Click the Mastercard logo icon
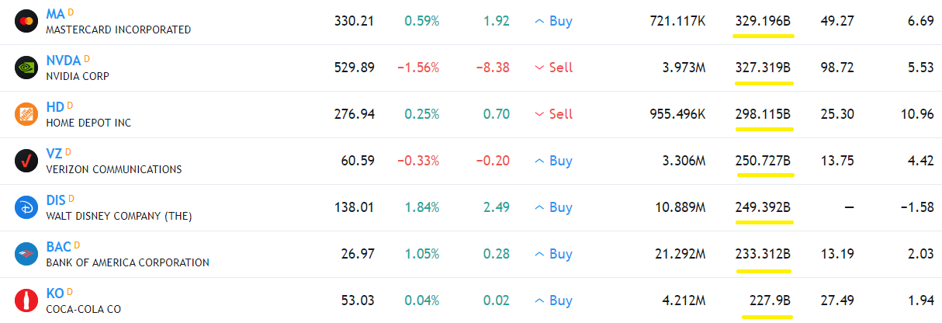This screenshot has width=942, height=323. [x=26, y=21]
